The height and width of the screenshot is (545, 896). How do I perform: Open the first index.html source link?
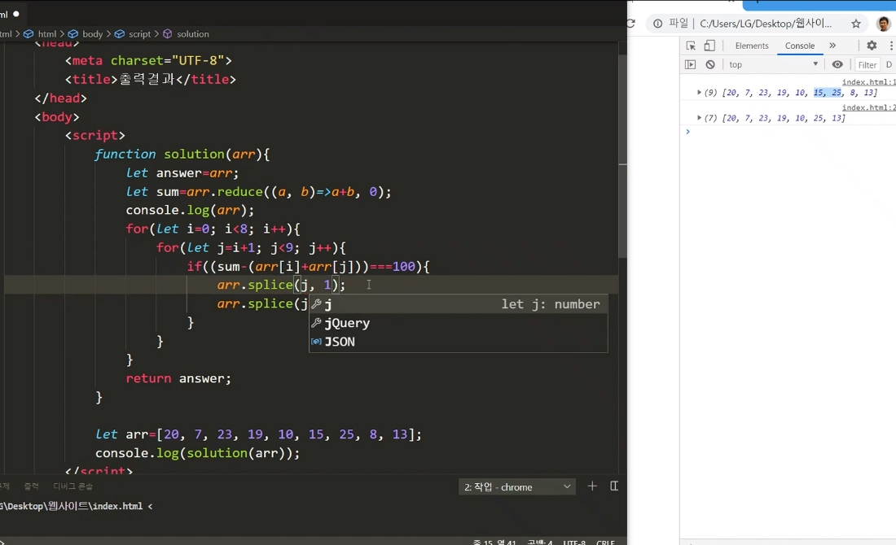tap(868, 82)
